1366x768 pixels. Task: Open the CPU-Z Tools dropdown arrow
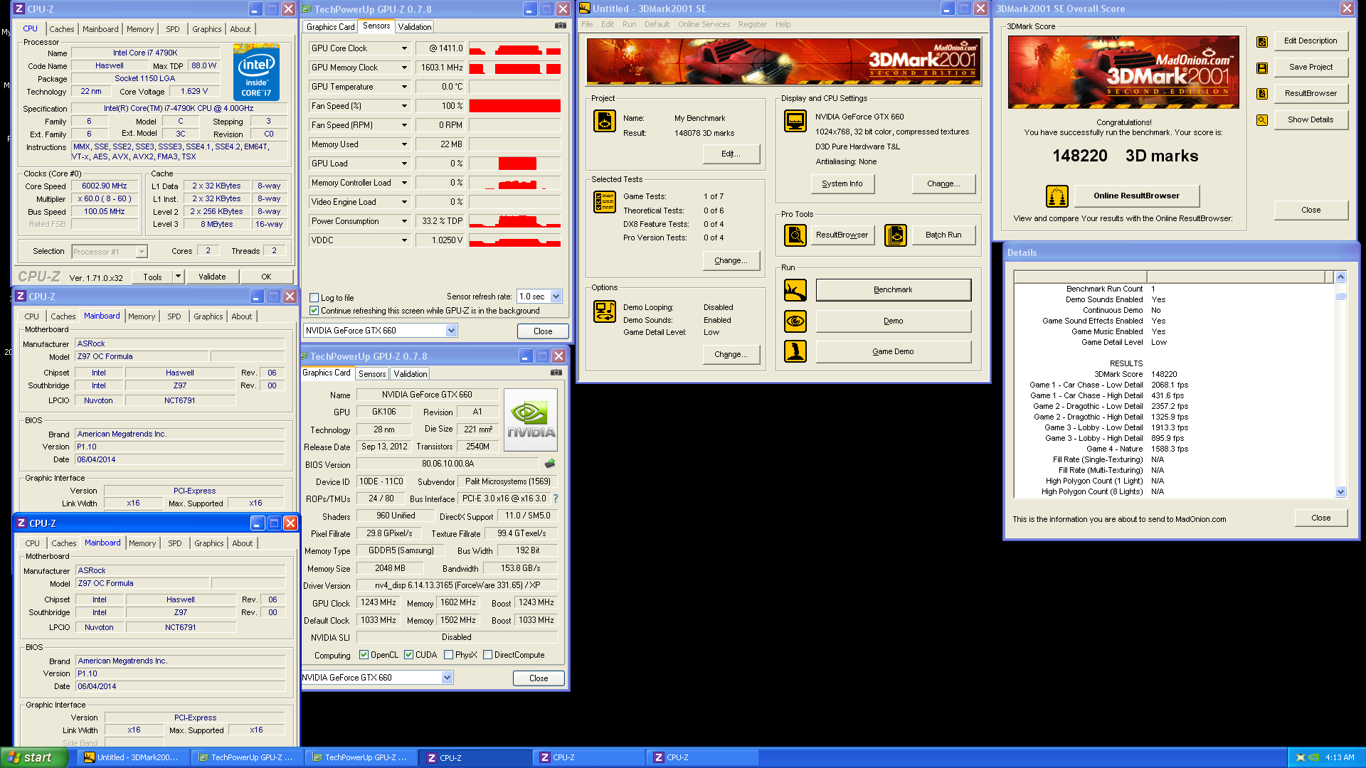[178, 277]
